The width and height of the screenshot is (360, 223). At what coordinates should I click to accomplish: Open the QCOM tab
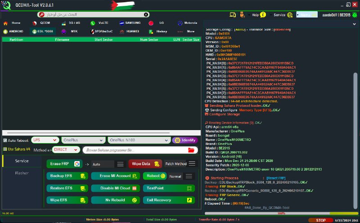[41, 23]
